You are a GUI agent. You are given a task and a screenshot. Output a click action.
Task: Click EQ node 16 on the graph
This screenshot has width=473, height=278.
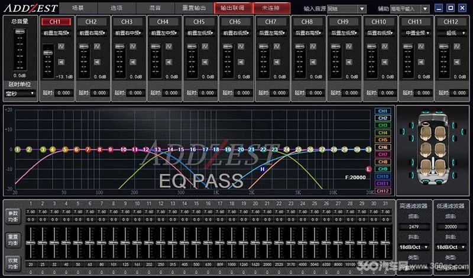[x=193, y=149]
